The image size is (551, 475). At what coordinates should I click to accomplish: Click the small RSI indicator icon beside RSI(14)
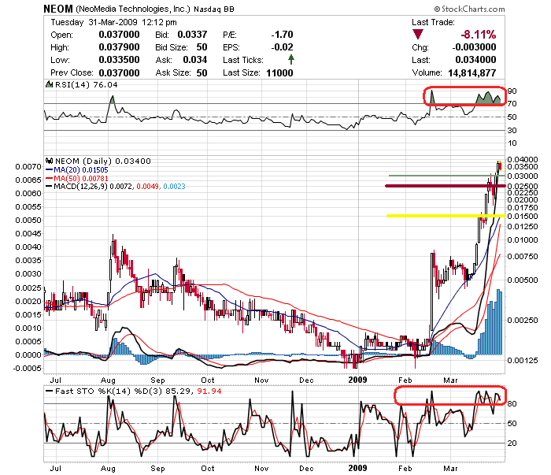(x=49, y=84)
